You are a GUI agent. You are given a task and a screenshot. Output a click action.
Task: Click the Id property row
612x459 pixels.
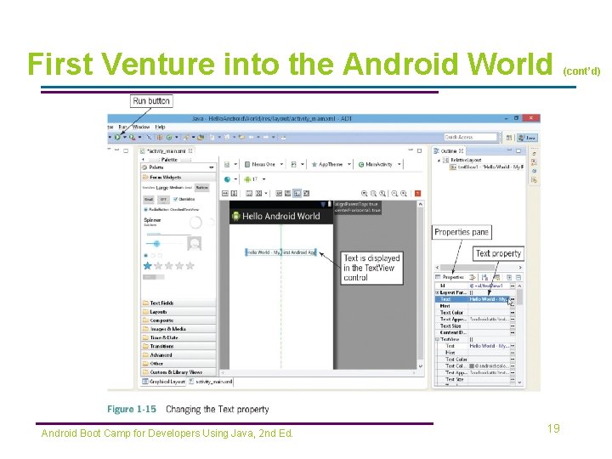tap(474, 286)
